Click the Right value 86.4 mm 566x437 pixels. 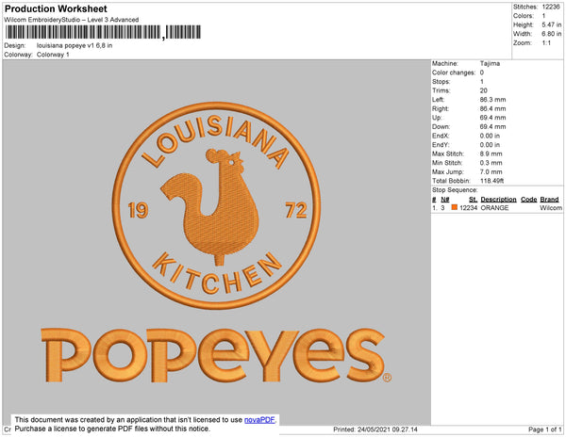click(492, 108)
